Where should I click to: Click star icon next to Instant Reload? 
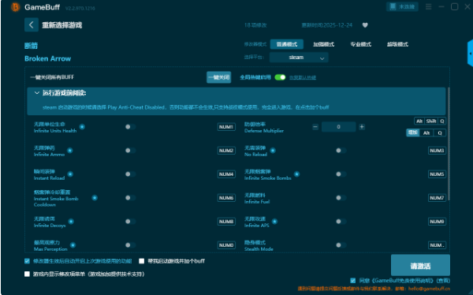coord(70,174)
